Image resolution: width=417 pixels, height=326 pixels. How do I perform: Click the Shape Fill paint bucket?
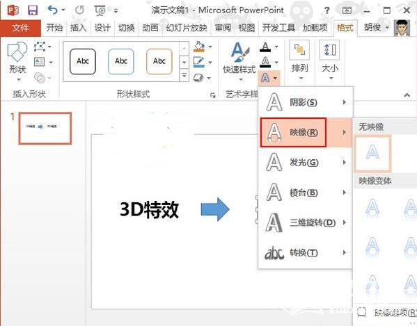[x=199, y=47]
